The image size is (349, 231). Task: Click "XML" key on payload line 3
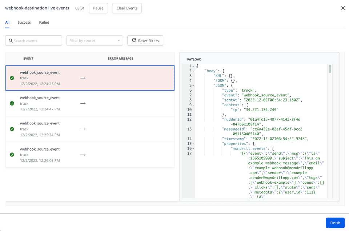218,76
